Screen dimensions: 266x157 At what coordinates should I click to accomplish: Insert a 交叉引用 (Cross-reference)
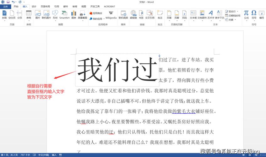(x=150, y=14)
